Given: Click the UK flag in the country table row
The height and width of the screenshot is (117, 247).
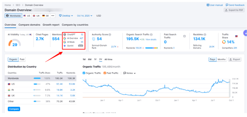Looking at the screenshot, I should (9, 96).
